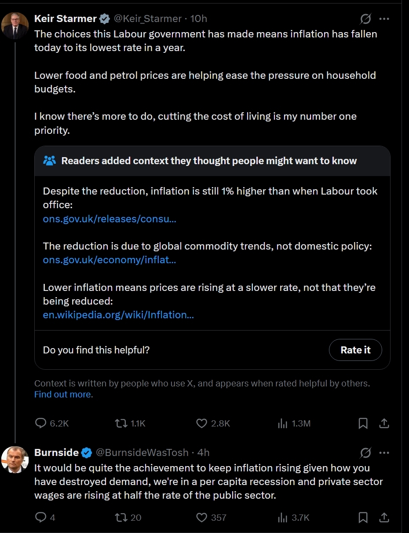Image resolution: width=409 pixels, height=533 pixels.
Task: Open Keir Starmer's profile picture
Action: [x=15, y=25]
